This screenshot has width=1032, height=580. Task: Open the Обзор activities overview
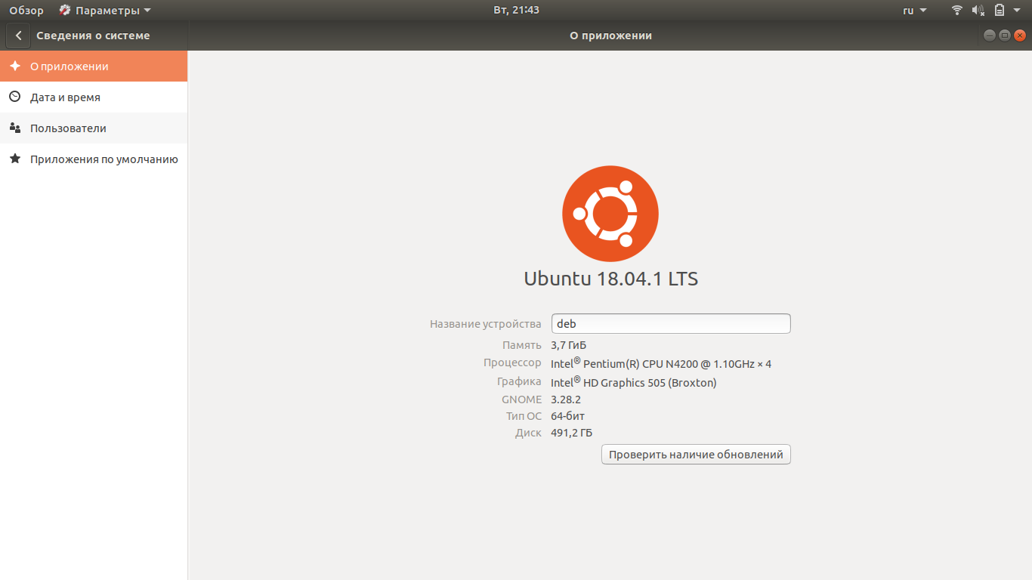(x=26, y=11)
